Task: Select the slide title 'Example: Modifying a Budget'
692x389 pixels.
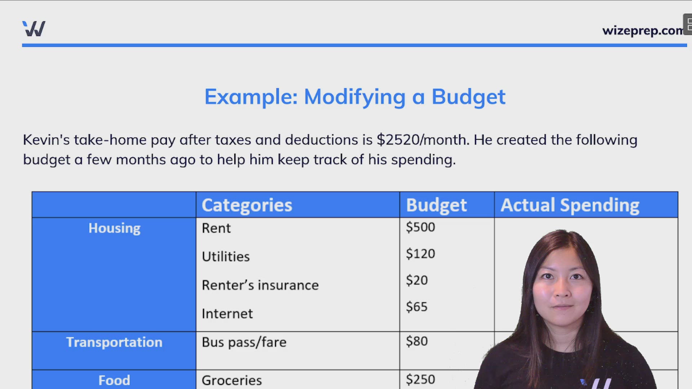Action: point(355,97)
